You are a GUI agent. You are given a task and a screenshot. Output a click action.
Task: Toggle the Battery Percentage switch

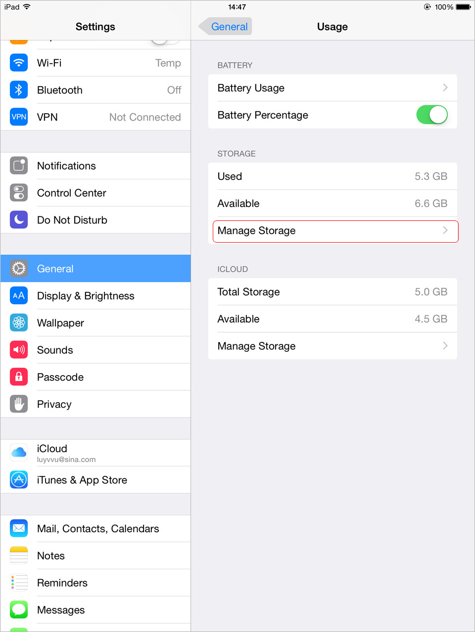click(x=432, y=115)
